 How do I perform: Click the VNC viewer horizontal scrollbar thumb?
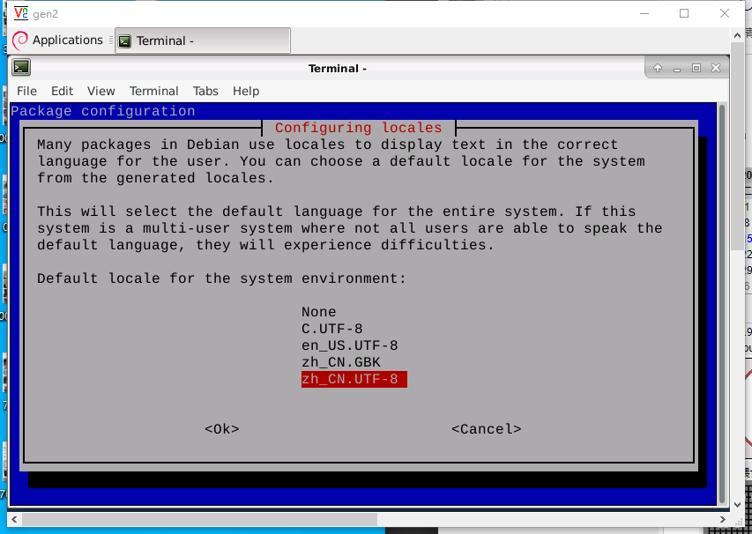click(199, 519)
